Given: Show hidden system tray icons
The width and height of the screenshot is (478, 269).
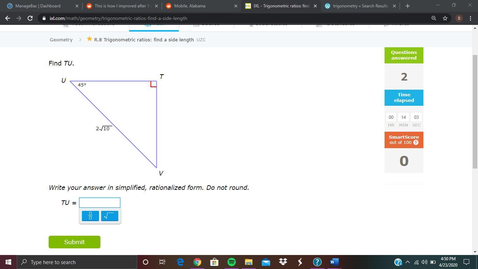Looking at the screenshot, I should click(408, 262).
